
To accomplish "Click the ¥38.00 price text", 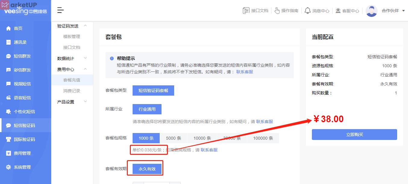I will (328, 119).
